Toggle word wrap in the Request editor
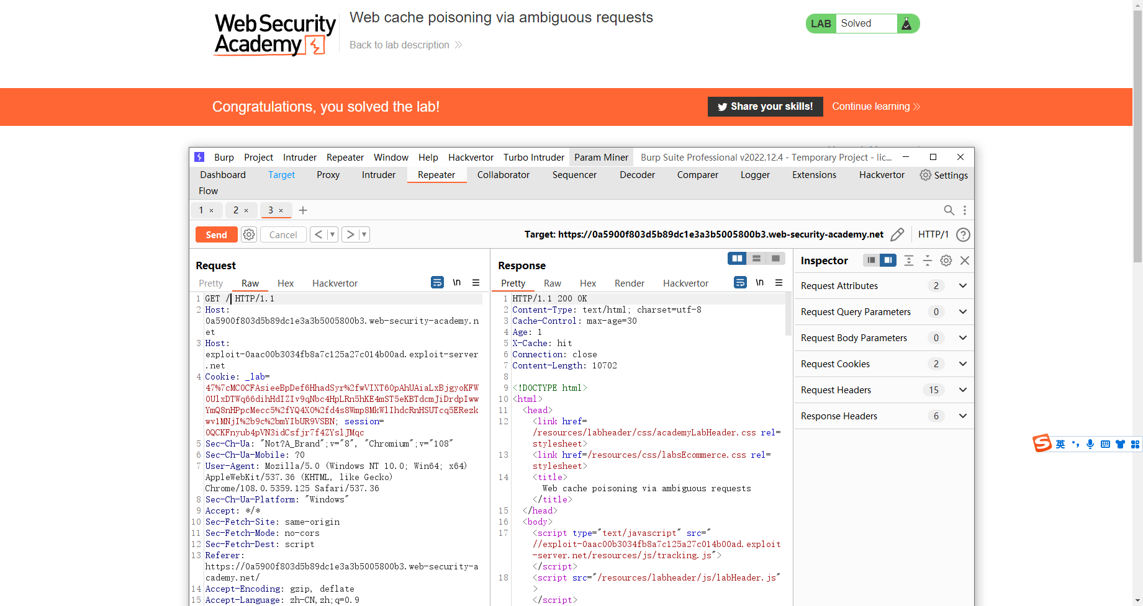Screen dimensions: 1143x606 point(437,282)
